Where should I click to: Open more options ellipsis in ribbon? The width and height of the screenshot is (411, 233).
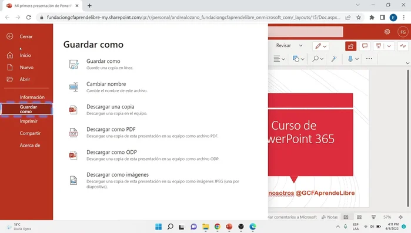369,59
